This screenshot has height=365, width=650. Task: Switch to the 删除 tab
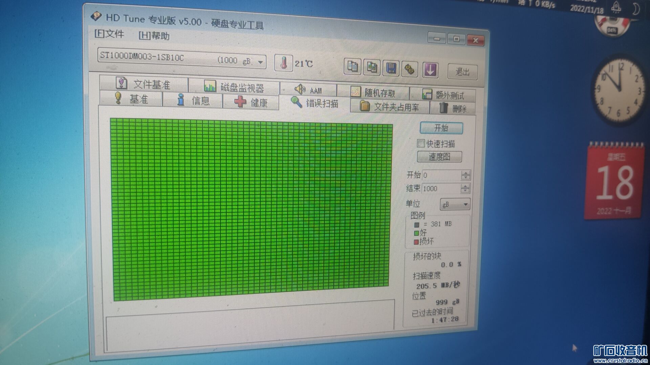(453, 108)
